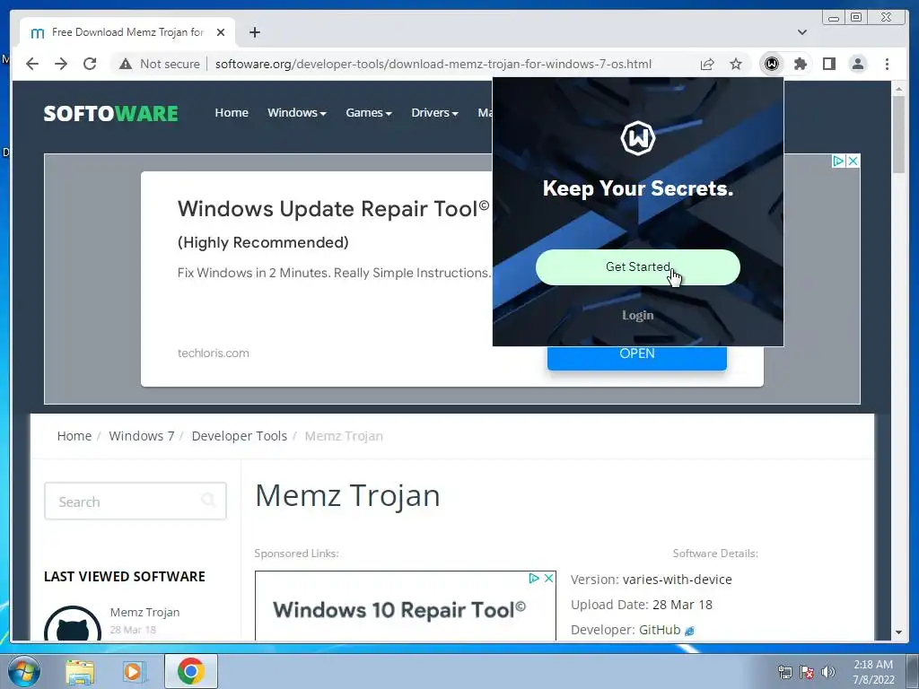Image resolution: width=919 pixels, height=689 pixels.
Task: Click the share page icon in address bar
Action: 707,64
